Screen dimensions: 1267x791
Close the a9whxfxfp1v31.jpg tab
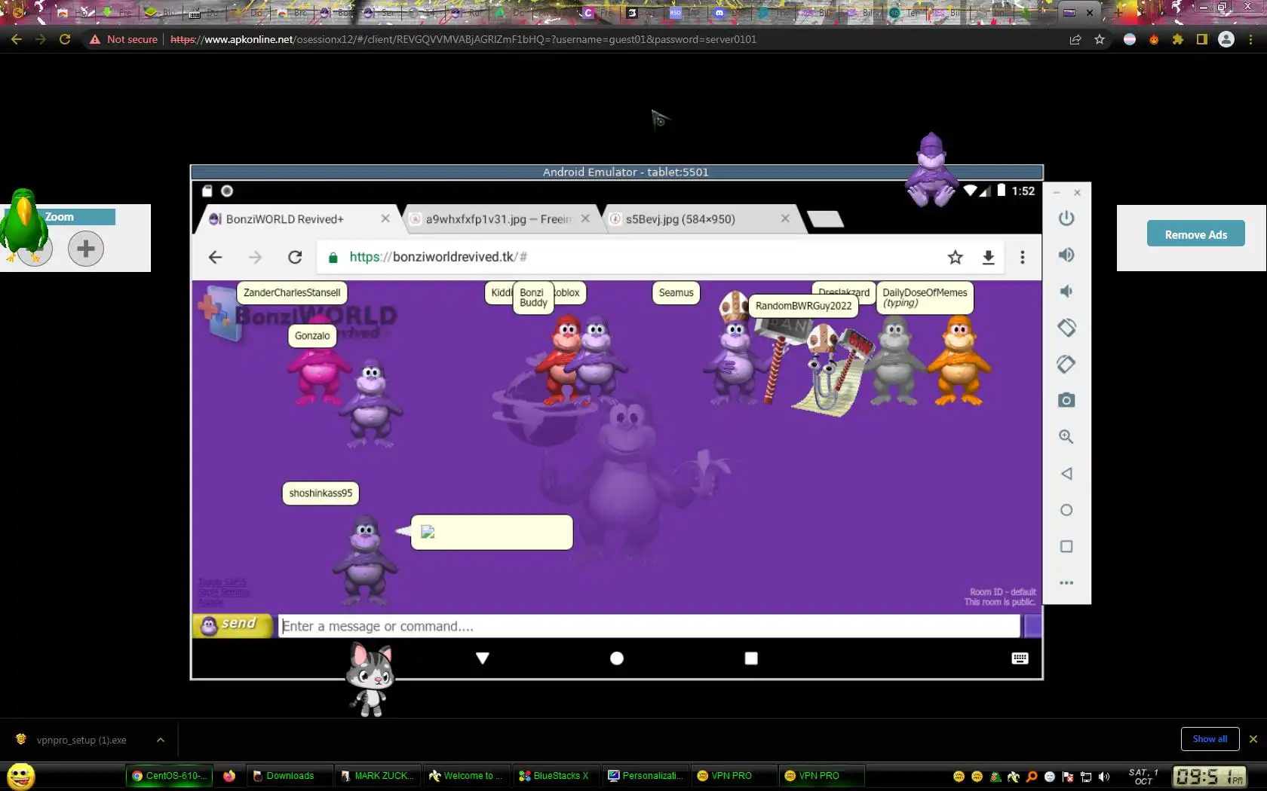[585, 218]
